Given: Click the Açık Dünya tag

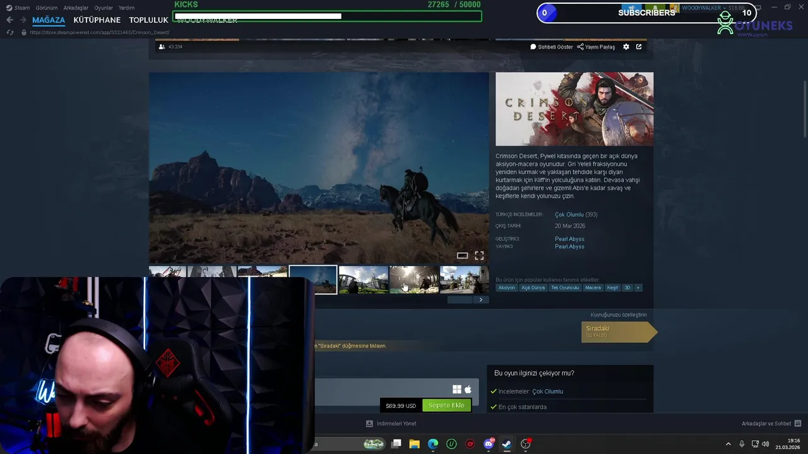Looking at the screenshot, I should 533,288.
